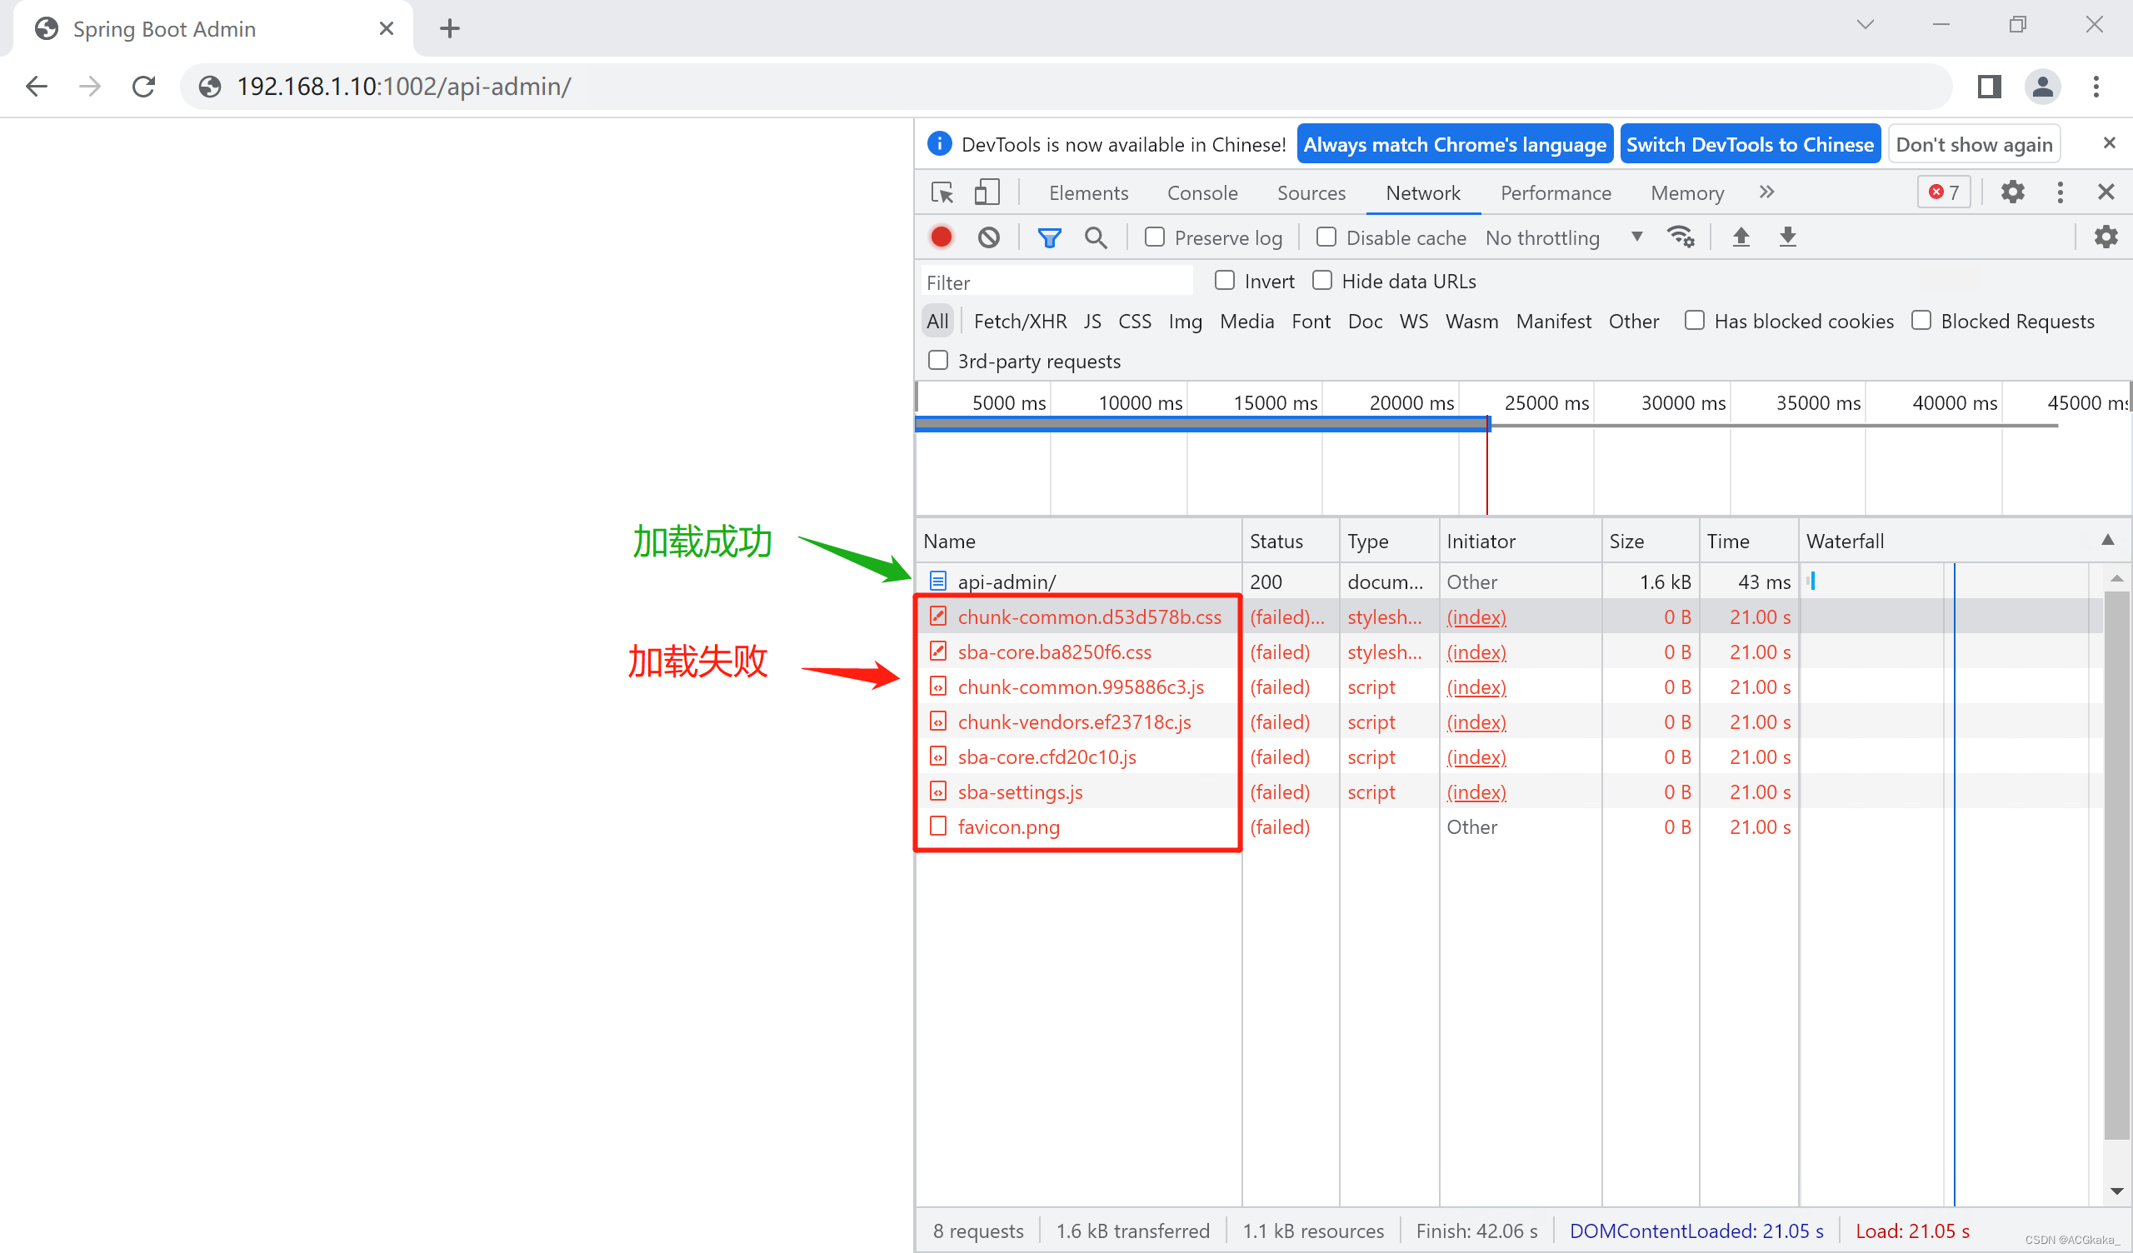Go forward using the browser forward arrow

[x=90, y=87]
